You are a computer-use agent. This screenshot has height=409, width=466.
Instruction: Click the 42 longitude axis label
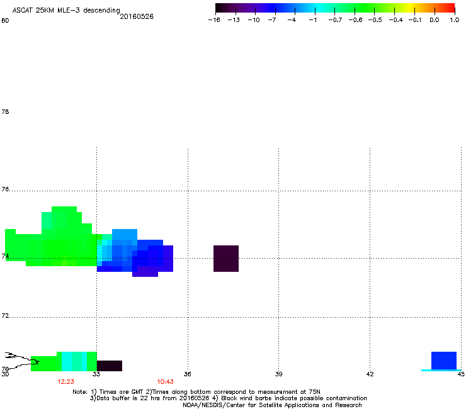[370, 374]
